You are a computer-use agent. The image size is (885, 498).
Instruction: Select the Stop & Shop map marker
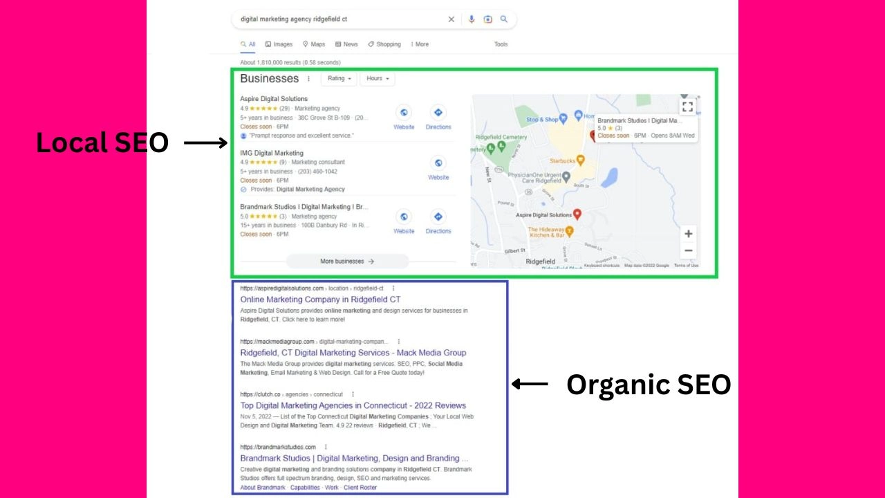coord(562,118)
